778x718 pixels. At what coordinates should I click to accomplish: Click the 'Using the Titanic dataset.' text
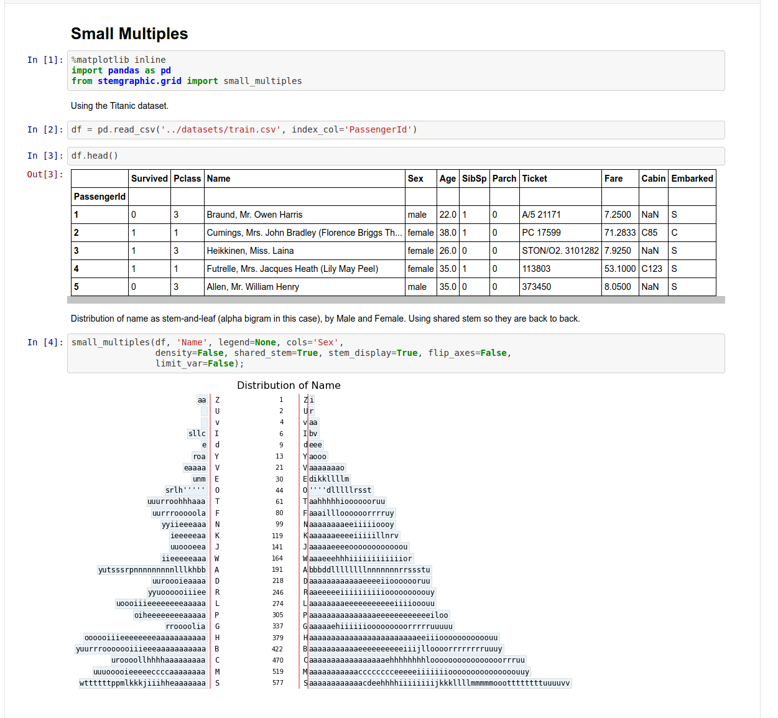[119, 106]
